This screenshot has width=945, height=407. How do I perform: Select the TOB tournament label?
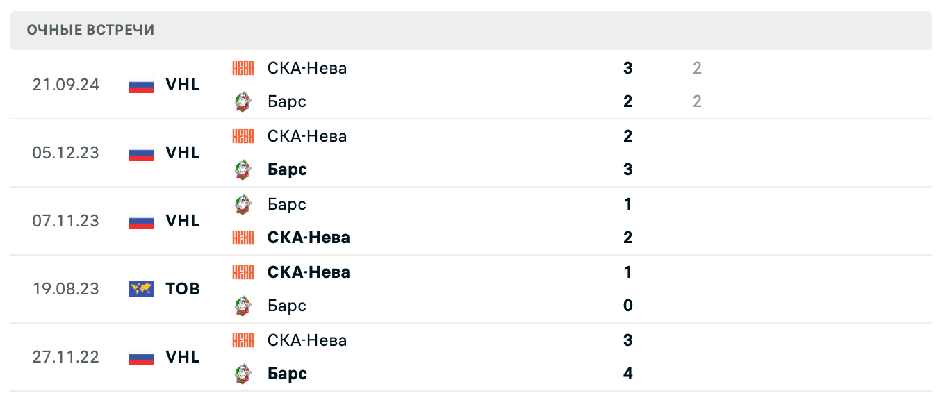(x=183, y=289)
